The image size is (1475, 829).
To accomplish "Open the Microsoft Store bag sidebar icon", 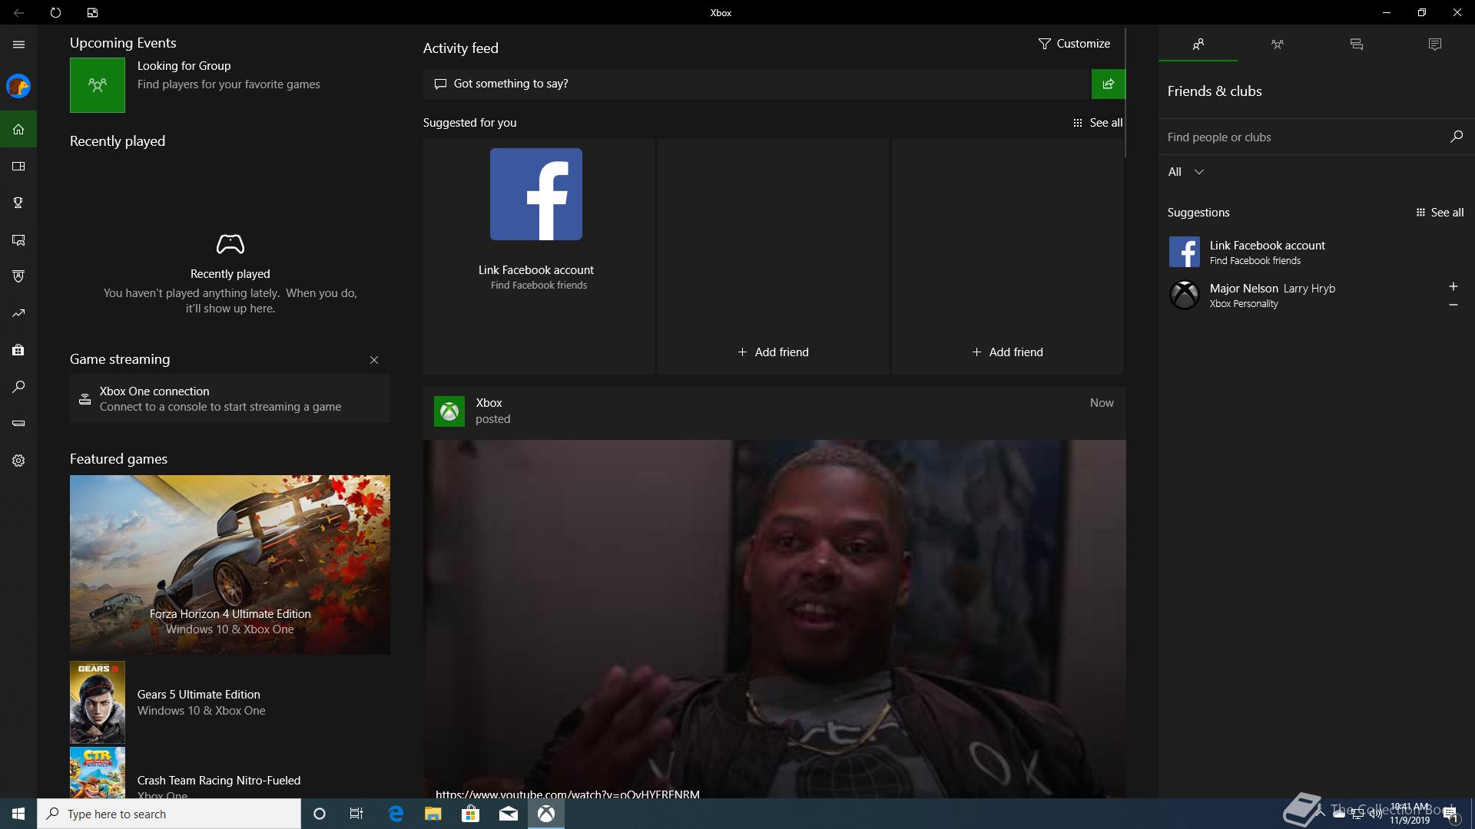I will 18,350.
